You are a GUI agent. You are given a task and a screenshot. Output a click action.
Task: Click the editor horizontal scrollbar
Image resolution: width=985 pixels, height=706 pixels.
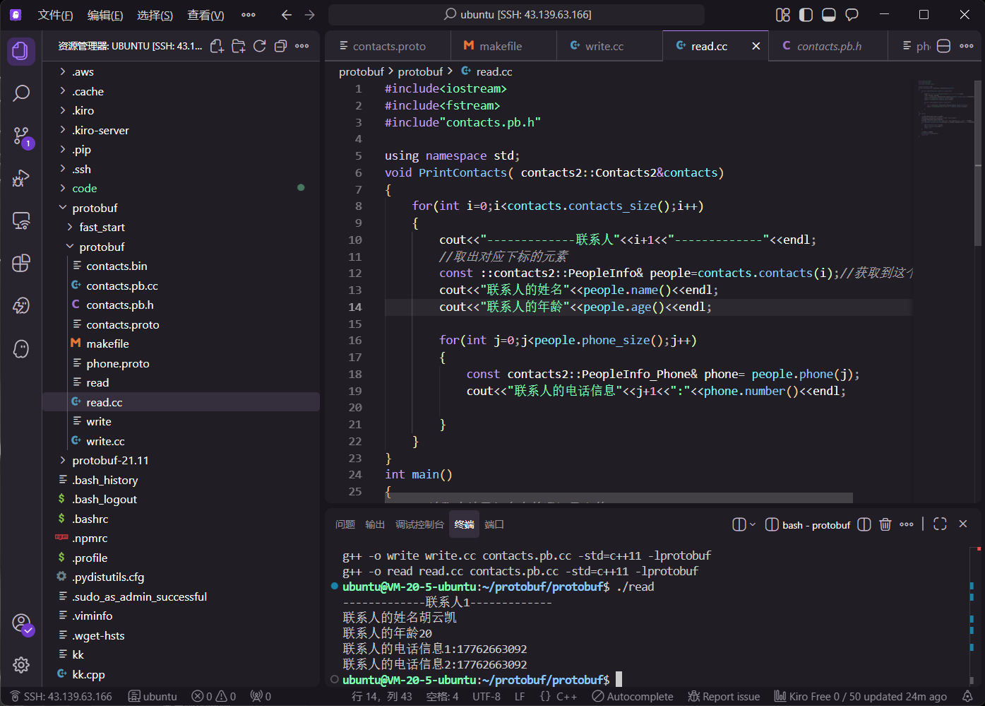[619, 498]
